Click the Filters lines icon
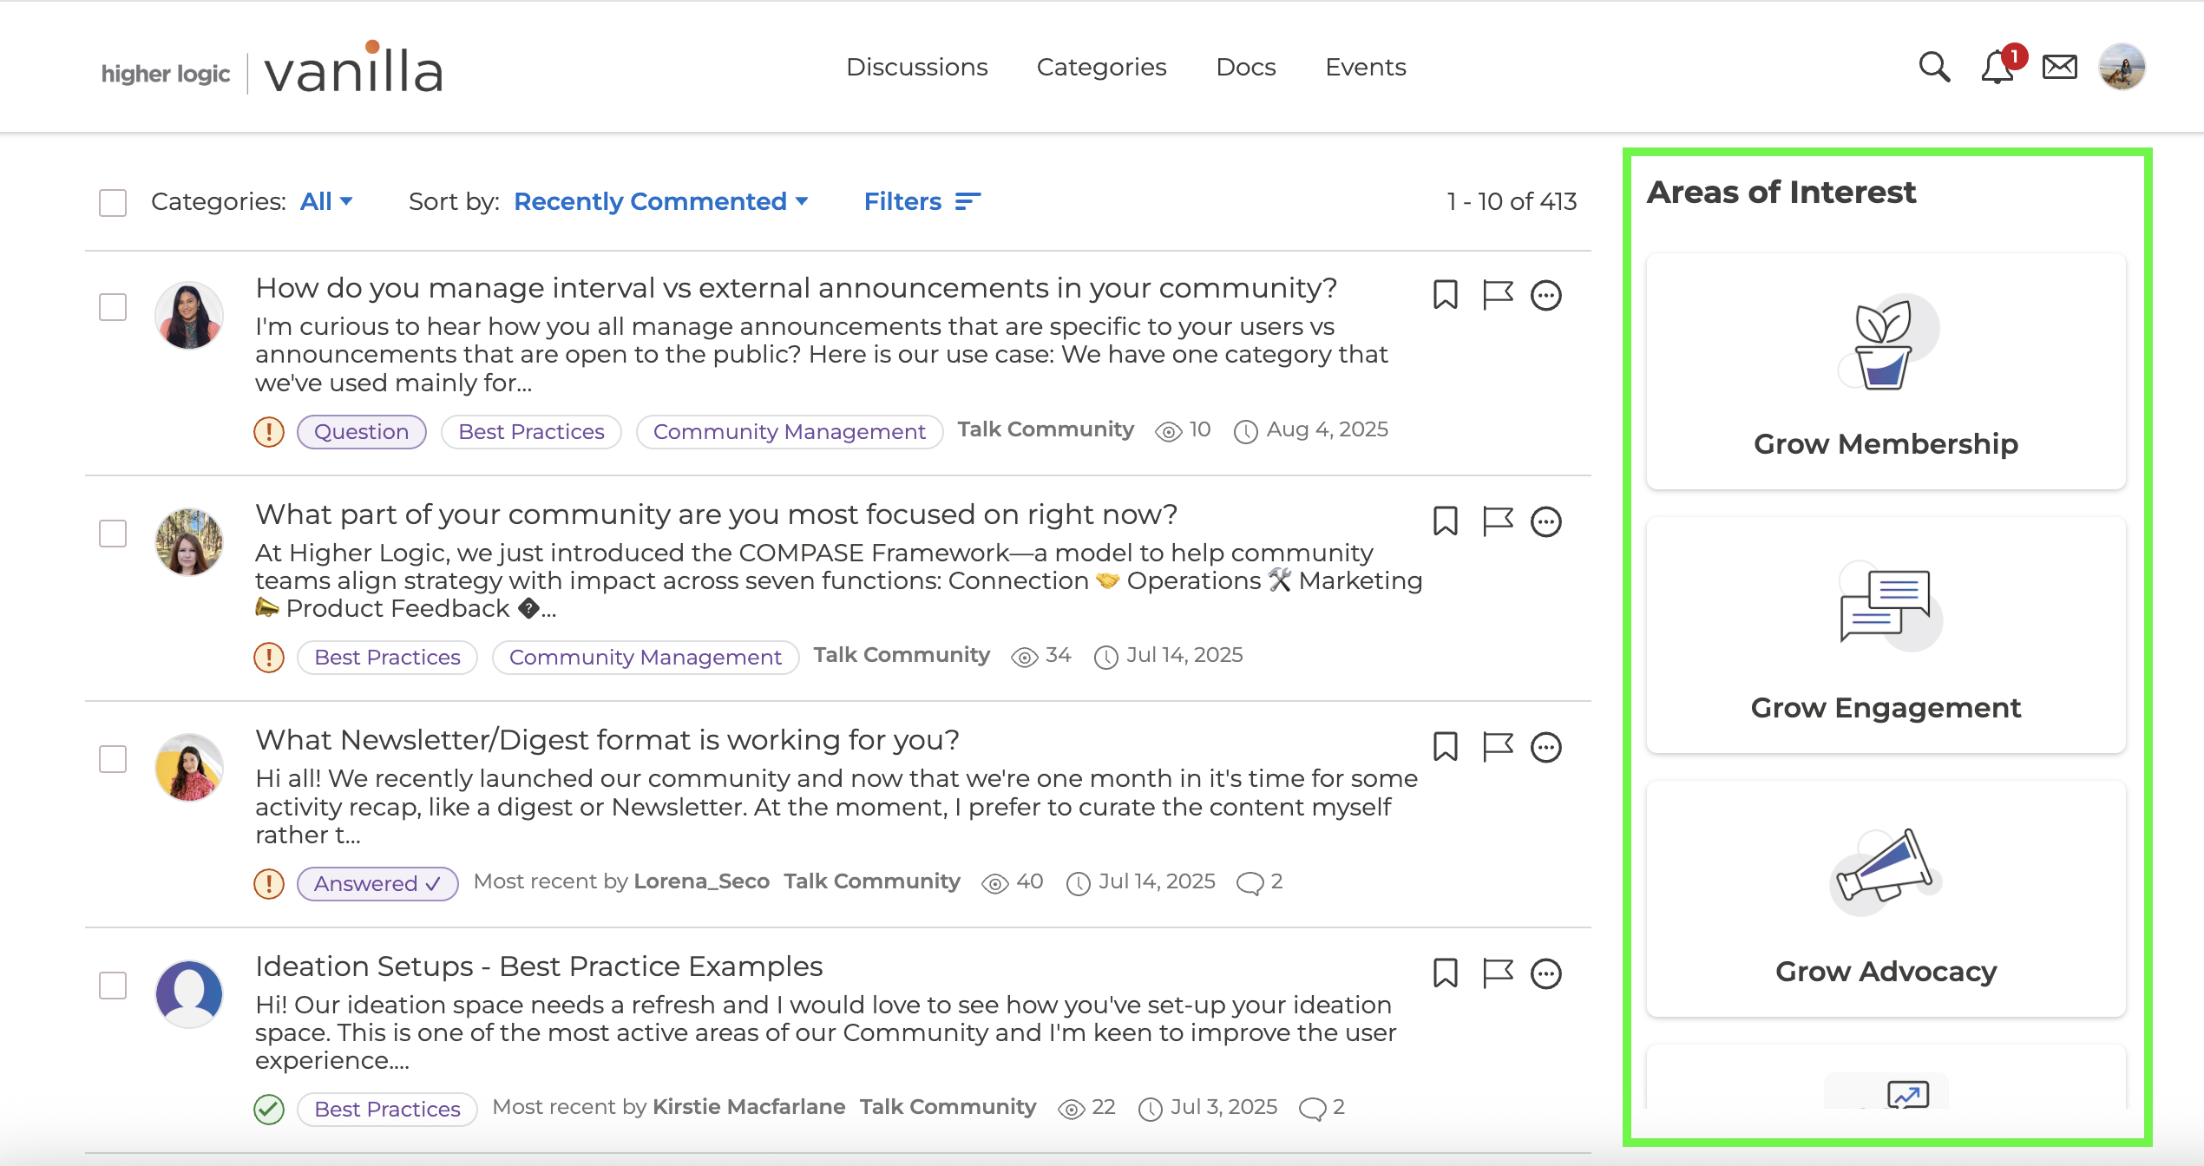The image size is (2204, 1166). pyautogui.click(x=968, y=201)
